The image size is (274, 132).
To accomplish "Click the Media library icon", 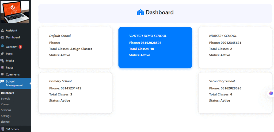I will point(2,61).
